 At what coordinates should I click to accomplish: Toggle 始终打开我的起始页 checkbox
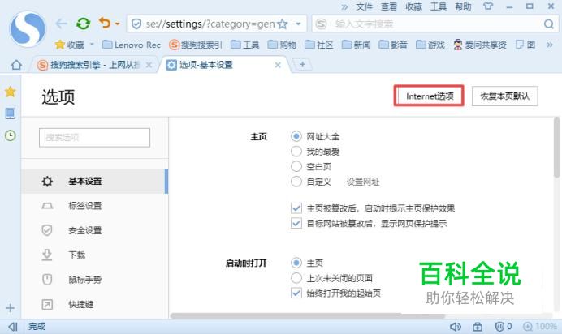296,293
